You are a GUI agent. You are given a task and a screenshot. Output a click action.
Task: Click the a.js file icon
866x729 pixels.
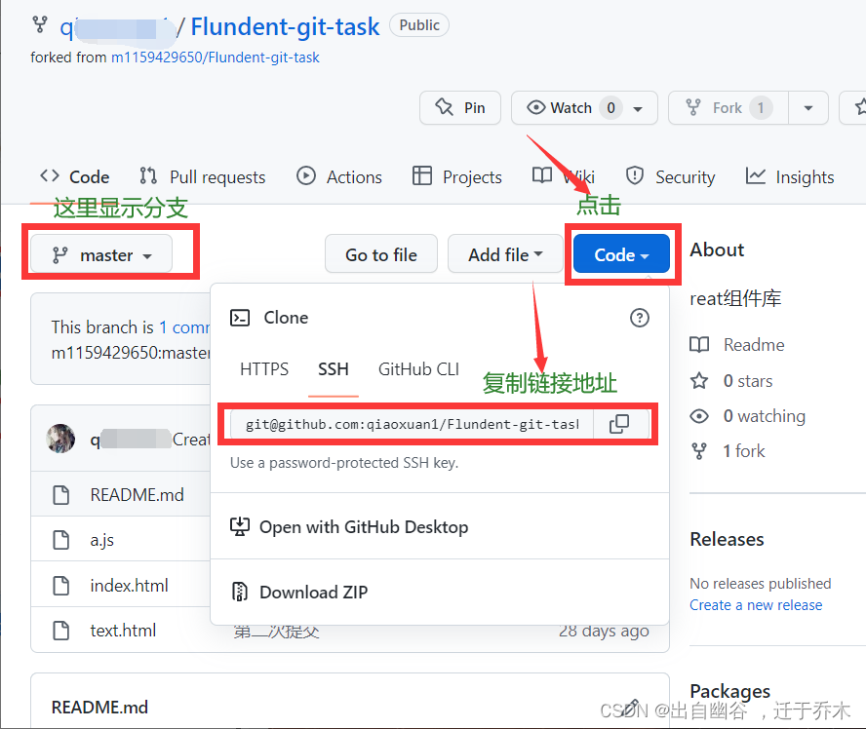[x=60, y=540]
